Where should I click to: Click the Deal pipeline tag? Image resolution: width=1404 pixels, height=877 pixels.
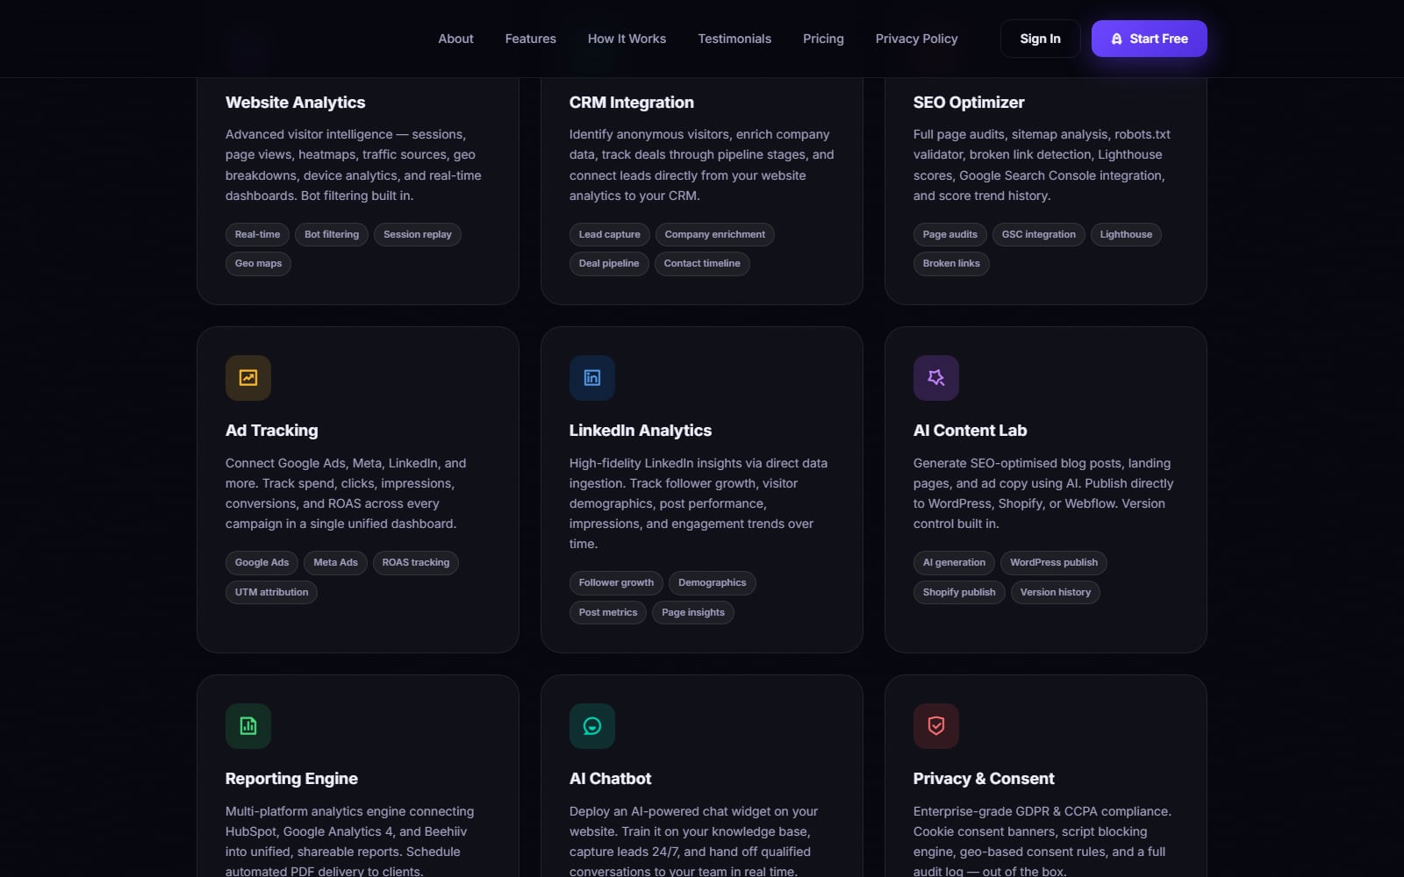(x=609, y=264)
